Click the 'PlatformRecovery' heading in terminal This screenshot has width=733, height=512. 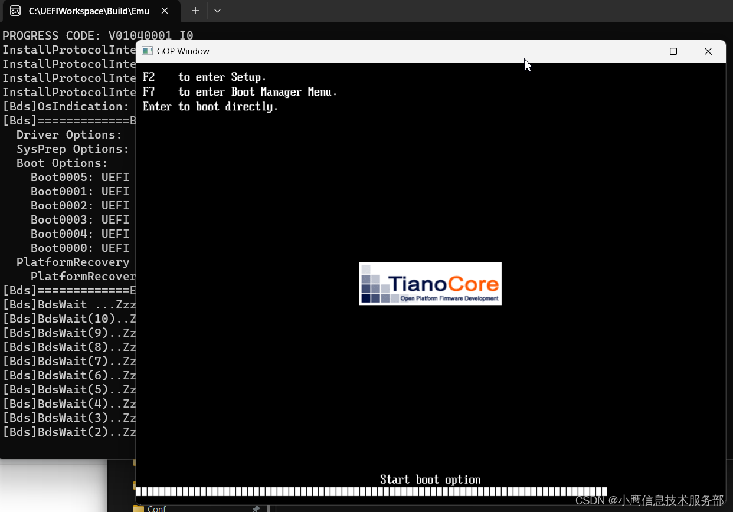point(73,262)
